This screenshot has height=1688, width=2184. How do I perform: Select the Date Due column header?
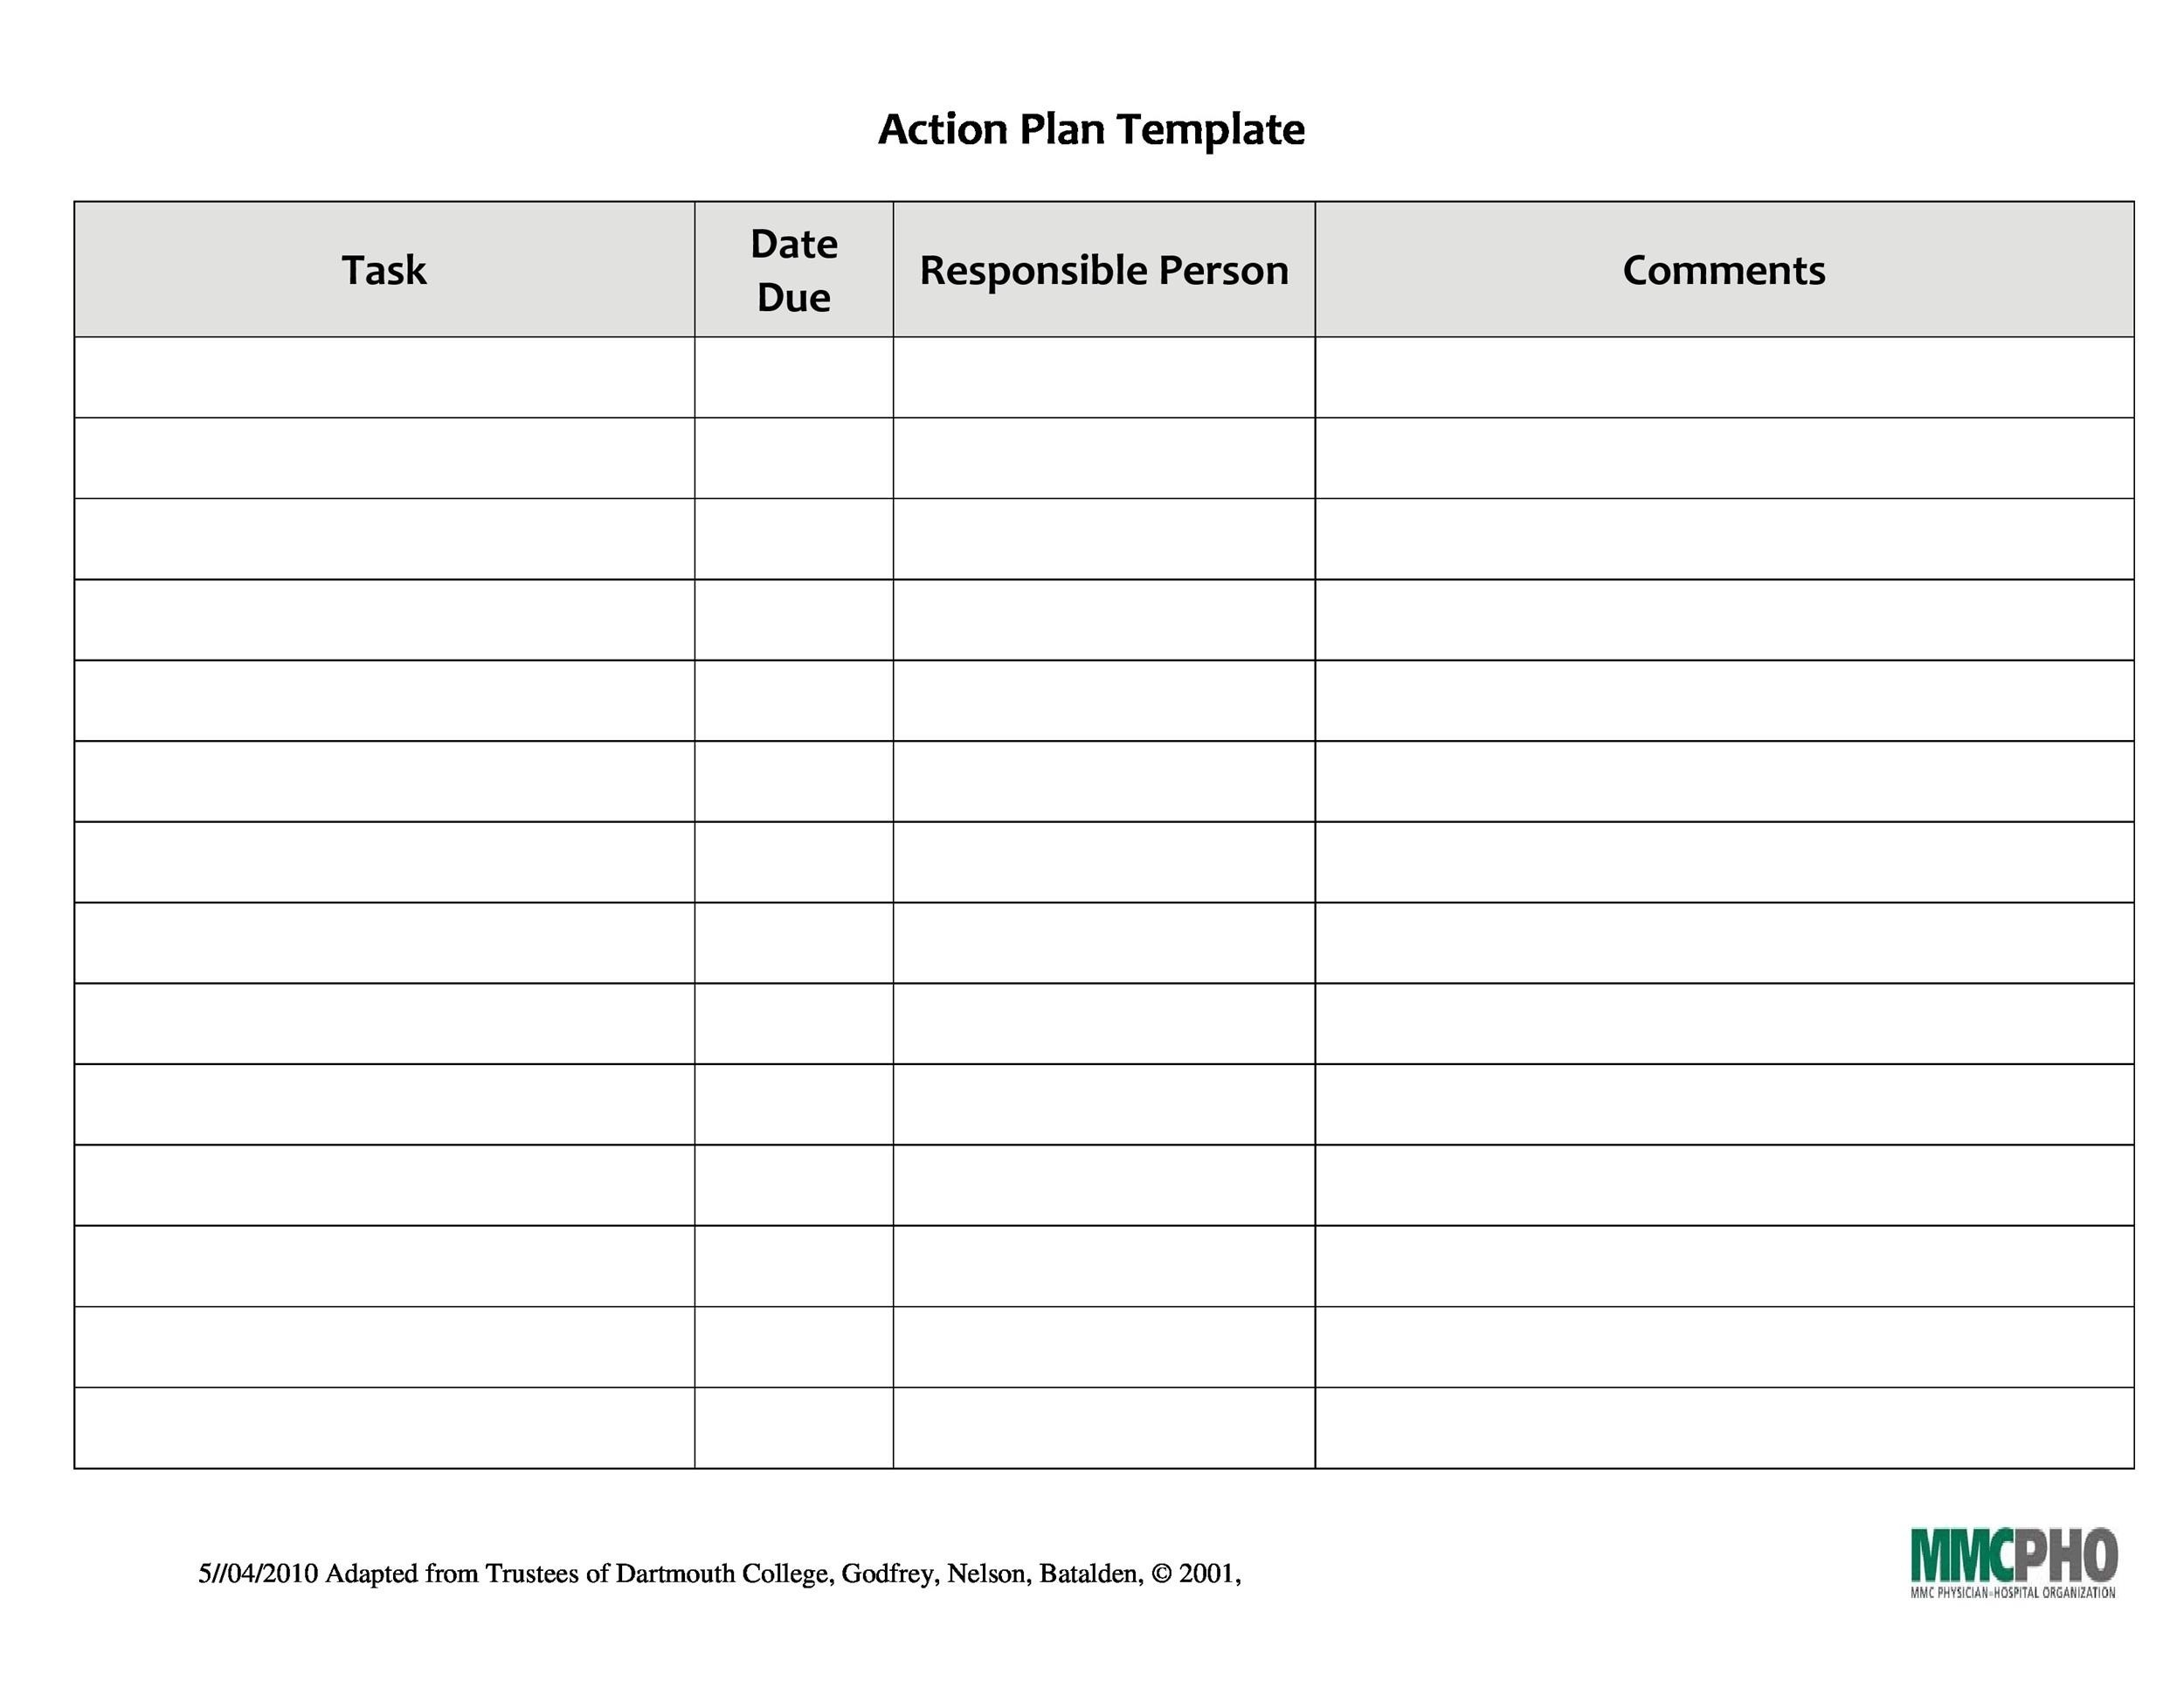pos(793,270)
